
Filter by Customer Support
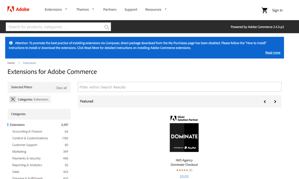pos(25,145)
